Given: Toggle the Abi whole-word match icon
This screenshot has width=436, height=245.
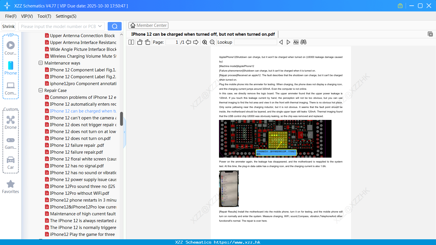Looking at the screenshot, I should (296, 42).
